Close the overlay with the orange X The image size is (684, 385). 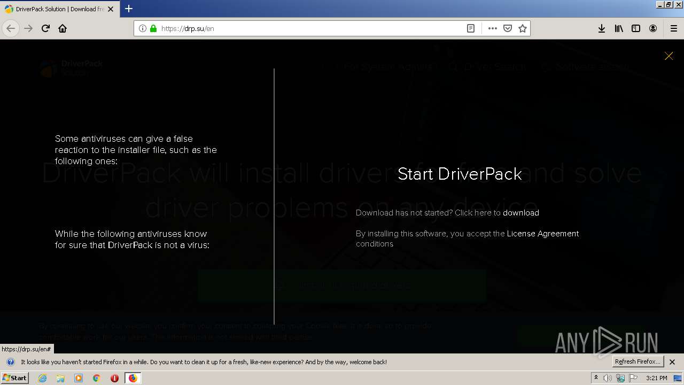click(669, 56)
